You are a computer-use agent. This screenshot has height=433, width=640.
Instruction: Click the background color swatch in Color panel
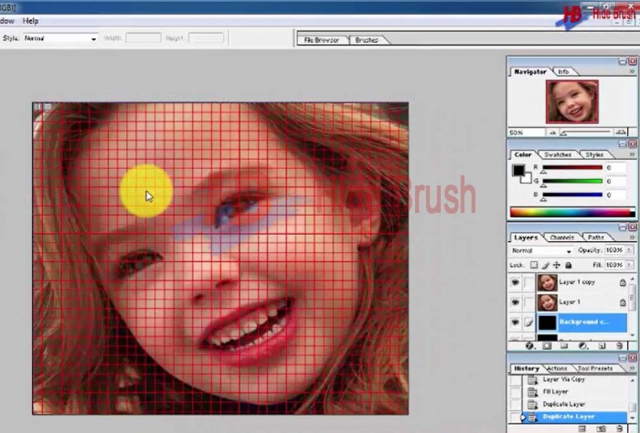coord(527,178)
